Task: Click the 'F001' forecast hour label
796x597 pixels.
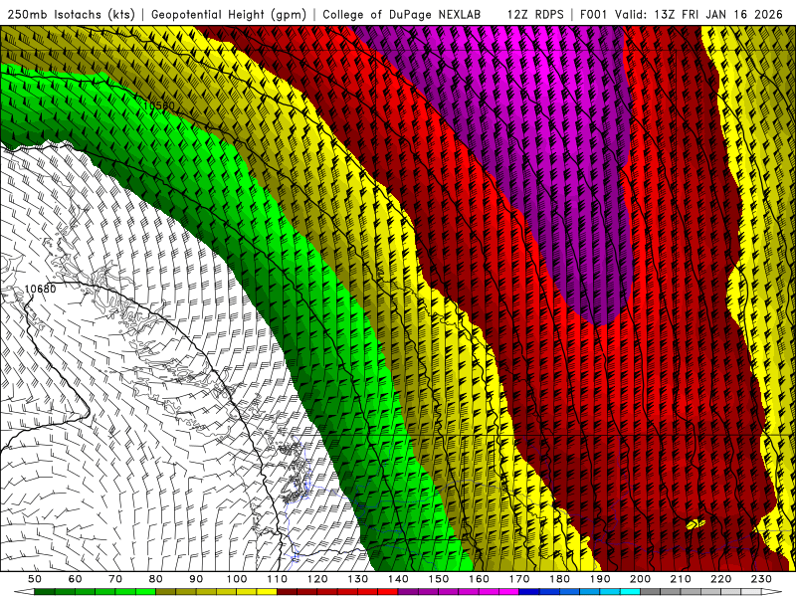Action: click(594, 14)
